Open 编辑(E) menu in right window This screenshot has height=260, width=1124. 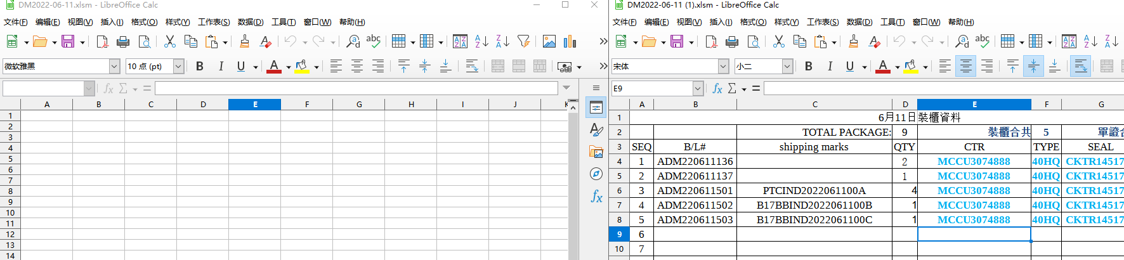[657, 22]
